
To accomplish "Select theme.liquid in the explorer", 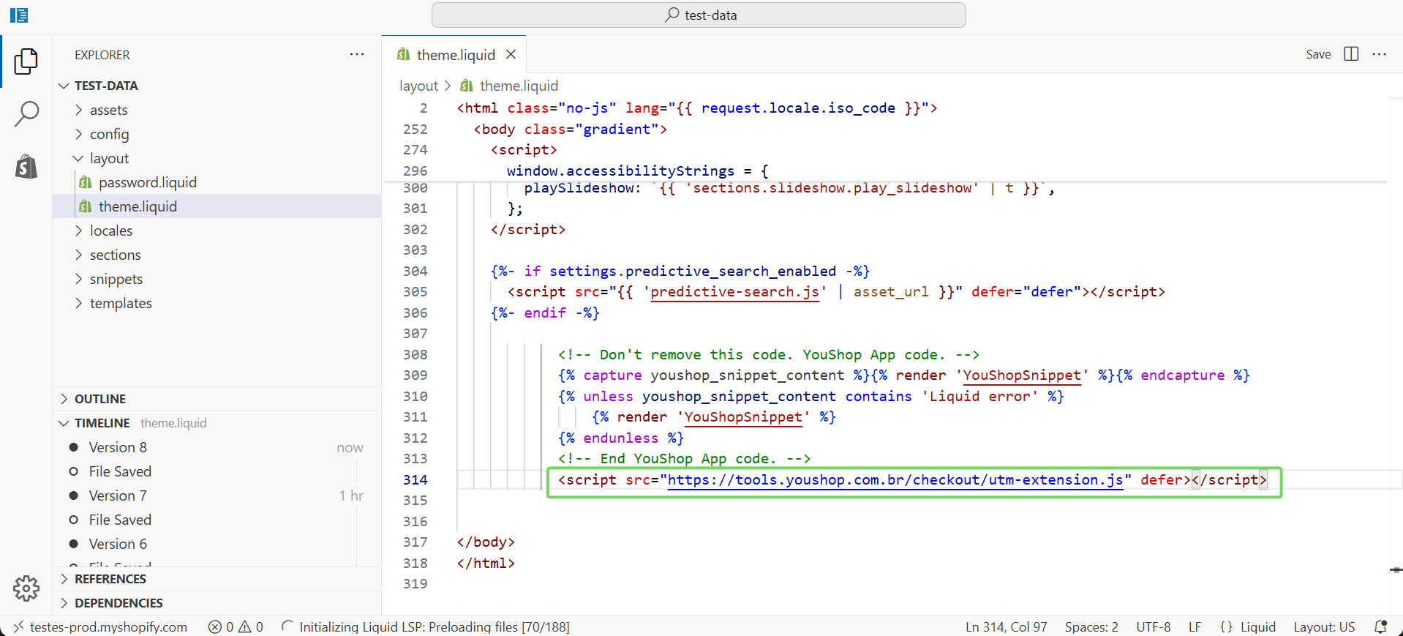I will pos(217,206).
